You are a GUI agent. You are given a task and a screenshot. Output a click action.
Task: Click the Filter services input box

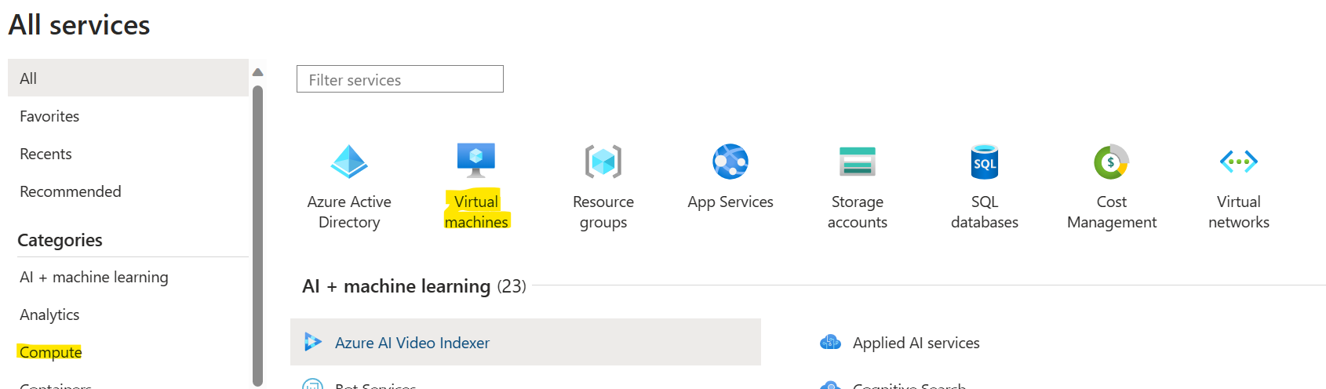tap(400, 79)
